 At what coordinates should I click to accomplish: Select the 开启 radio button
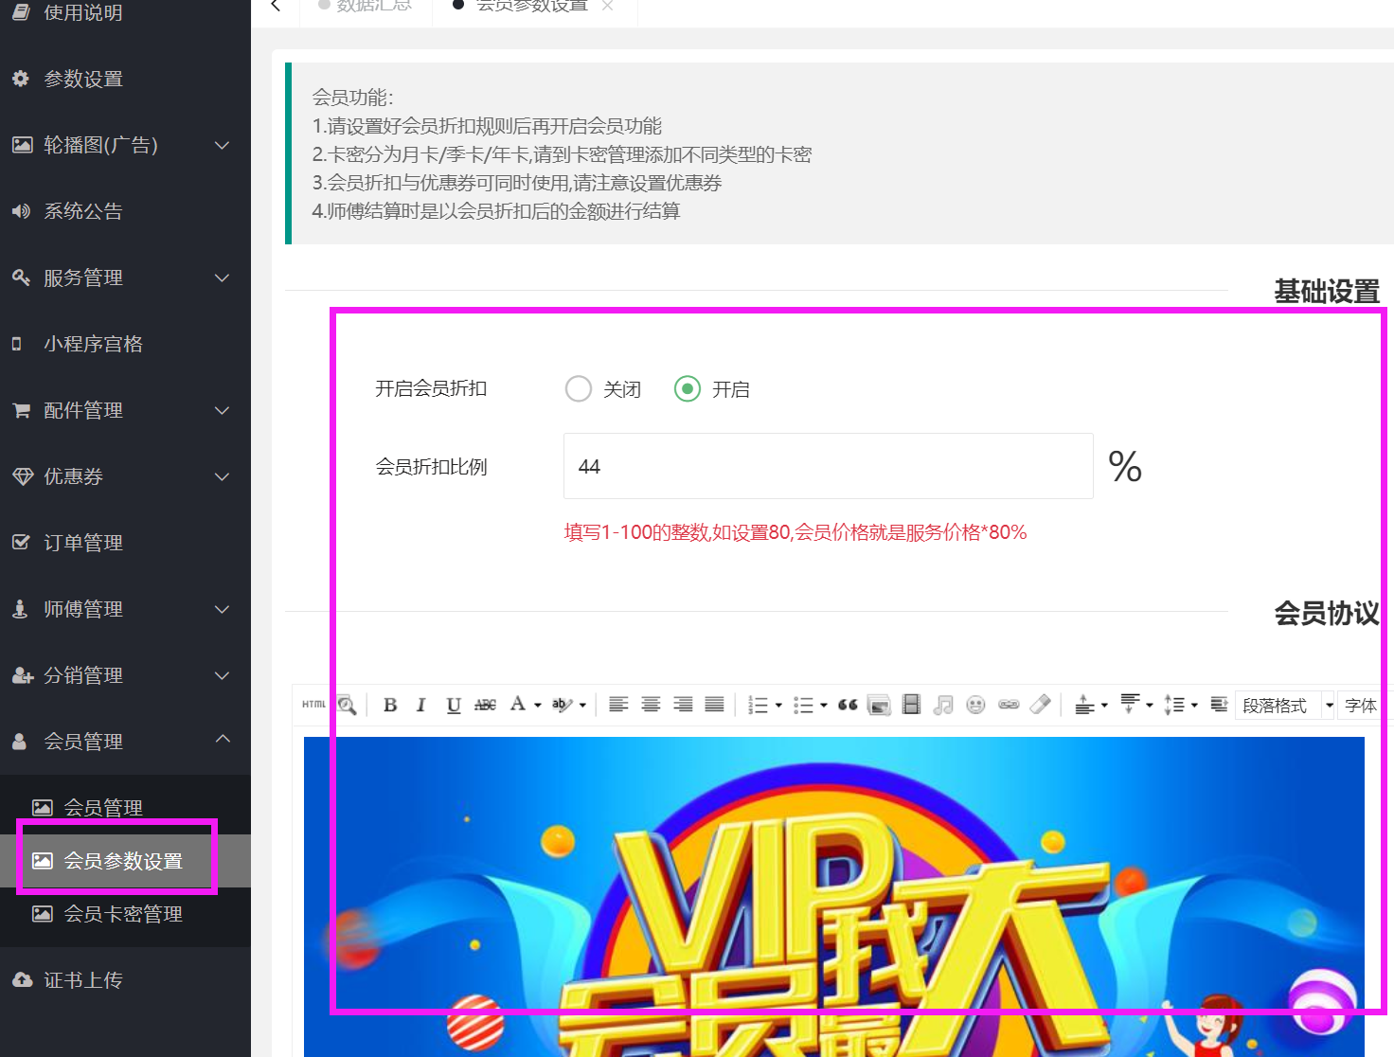point(688,389)
